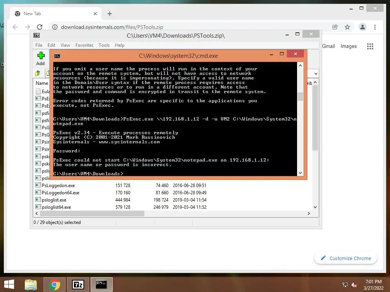Open the cmd.exe window system icon
Image resolution: width=390 pixels, height=292 pixels.
coord(57,56)
